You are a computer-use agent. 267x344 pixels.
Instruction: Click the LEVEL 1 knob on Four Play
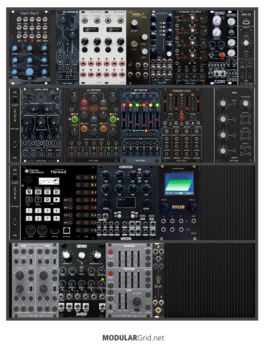tap(203, 20)
